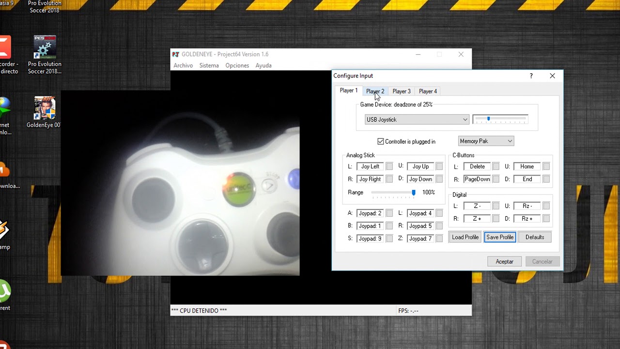
Task: Open the Winamp desktop icon
Action: click(x=5, y=235)
